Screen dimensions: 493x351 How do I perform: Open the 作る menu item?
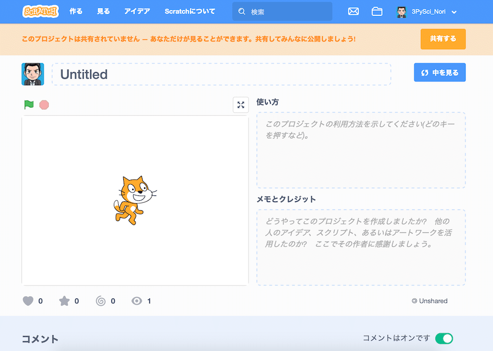(x=76, y=12)
